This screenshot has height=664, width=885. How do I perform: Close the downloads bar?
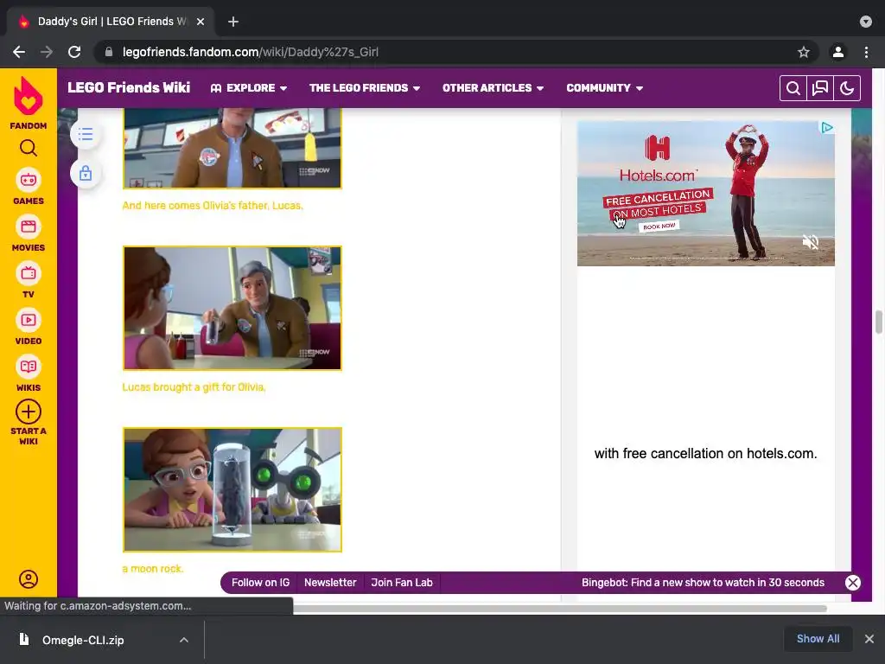(x=869, y=639)
